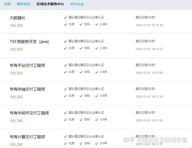
Task: Click the 1W-3W salary under 专有平台交付工程师
Action: (16, 73)
